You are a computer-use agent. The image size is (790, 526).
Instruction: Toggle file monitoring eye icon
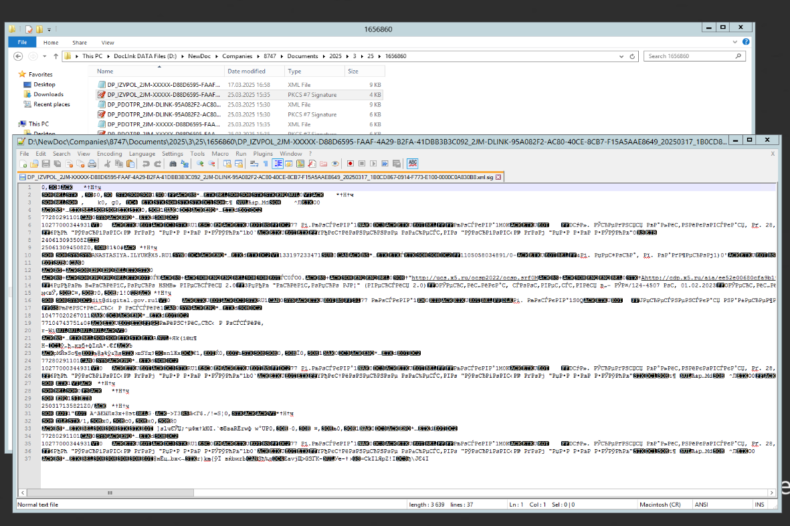(335, 164)
